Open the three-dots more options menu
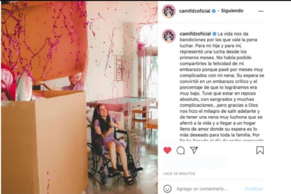 pos(261,11)
